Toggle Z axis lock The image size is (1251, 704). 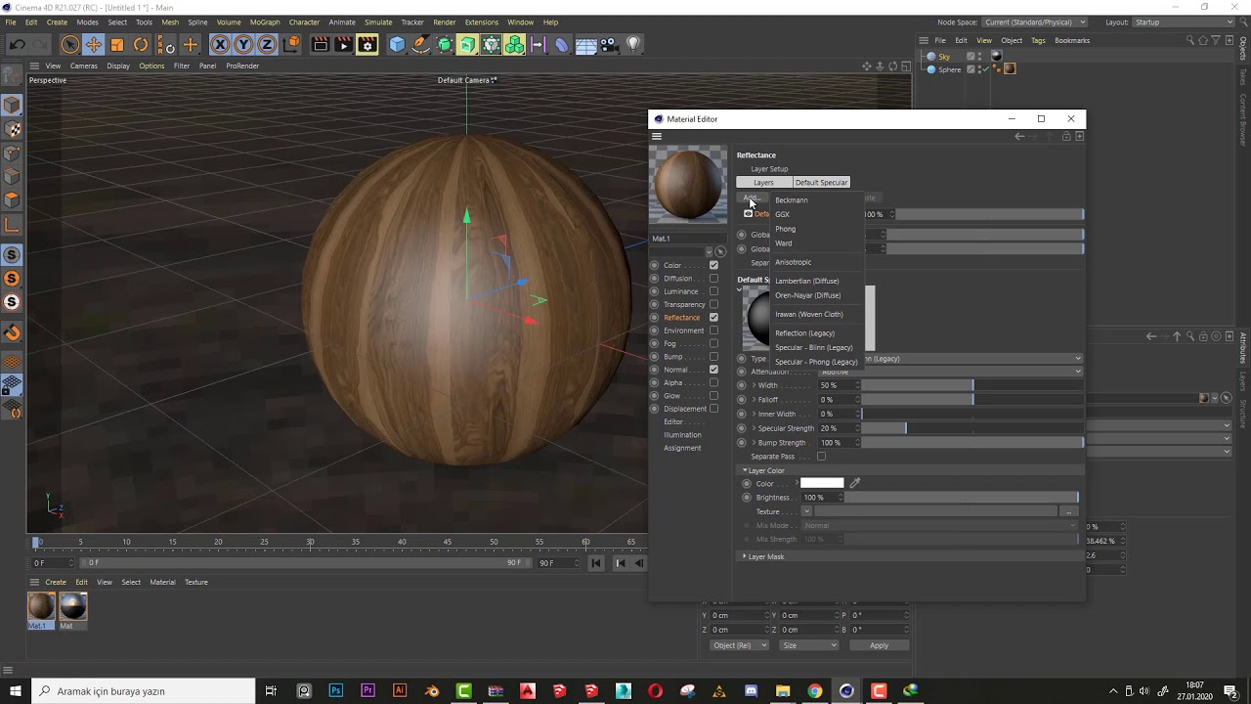pos(267,44)
